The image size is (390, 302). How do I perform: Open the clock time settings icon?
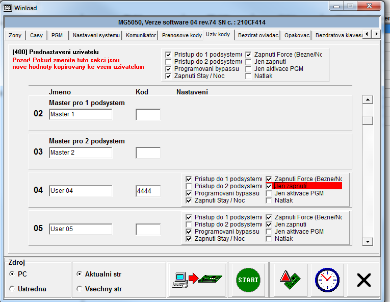click(327, 280)
